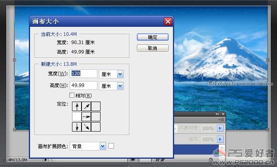
Task: Toggle the layer eye visibility icon
Action: pyautogui.click(x=133, y=160)
